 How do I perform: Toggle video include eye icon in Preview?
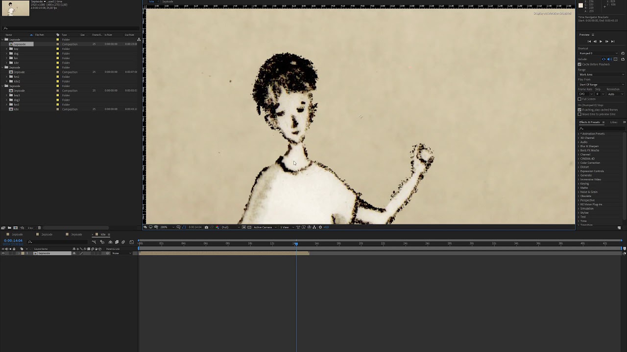point(603,59)
